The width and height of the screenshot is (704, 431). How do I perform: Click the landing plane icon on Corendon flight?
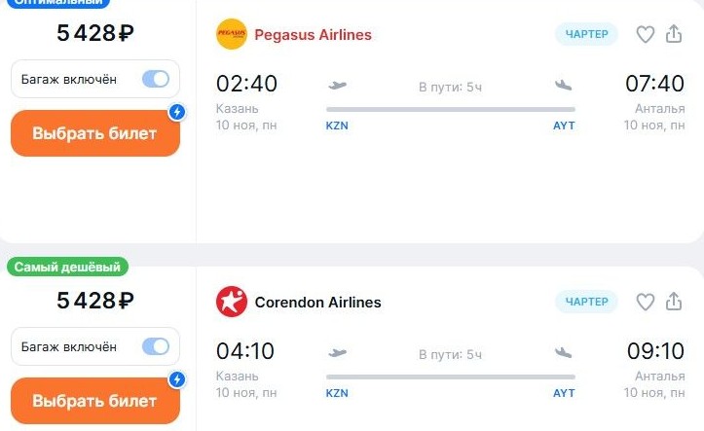(563, 352)
